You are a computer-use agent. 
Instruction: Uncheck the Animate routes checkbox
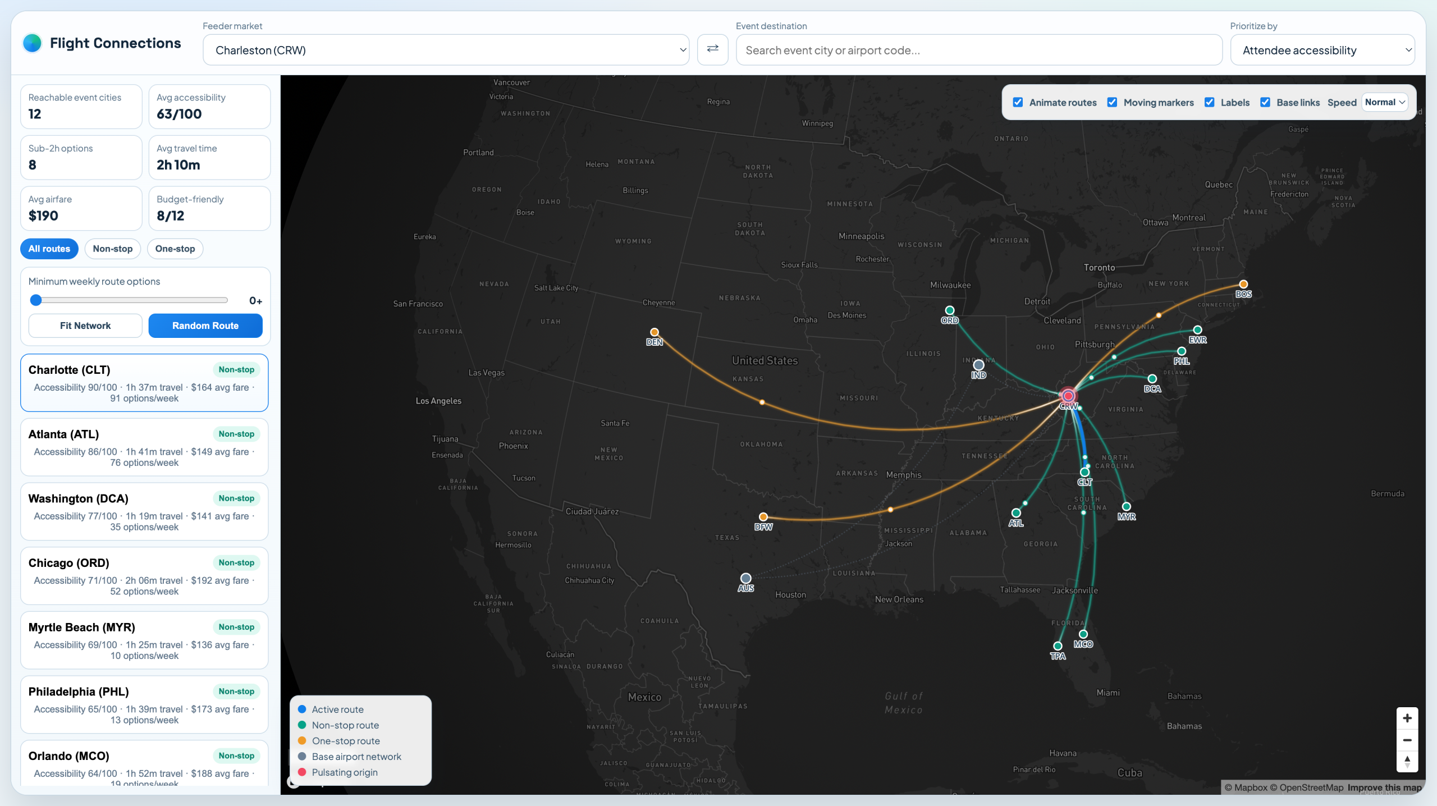click(x=1018, y=102)
